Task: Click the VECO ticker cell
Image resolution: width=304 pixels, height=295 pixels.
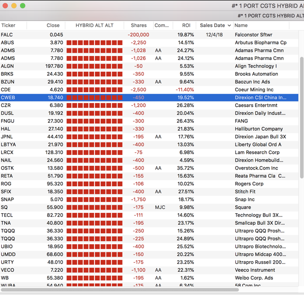Action: point(8,270)
